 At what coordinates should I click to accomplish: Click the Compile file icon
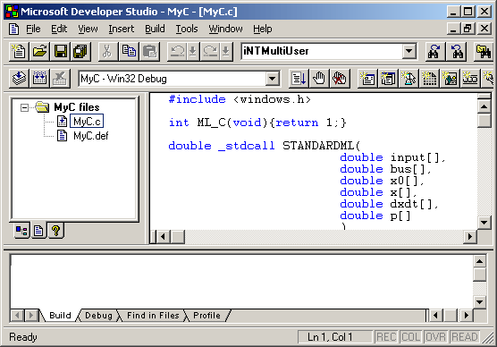click(x=19, y=78)
